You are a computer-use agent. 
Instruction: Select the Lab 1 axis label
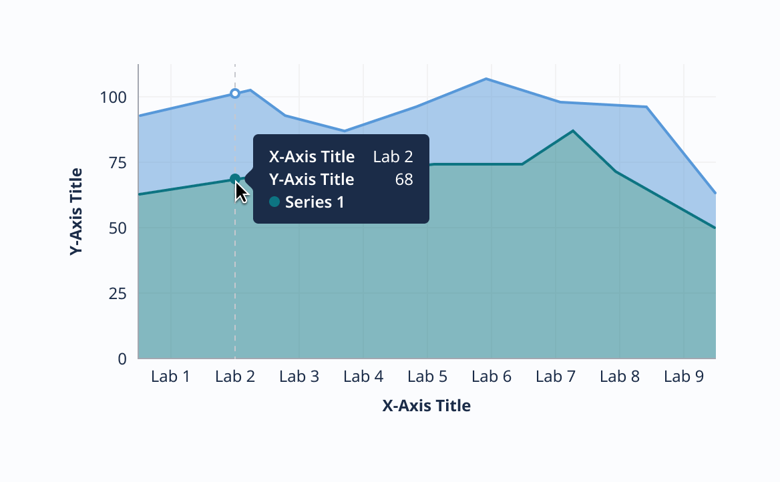(x=170, y=377)
